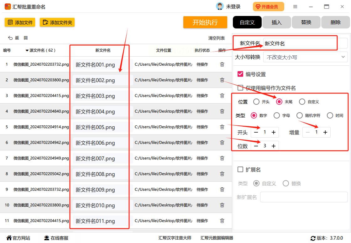Viewport: 351px width, 243px height.
Task: Click the version refresh icon
Action: click(x=313, y=238)
